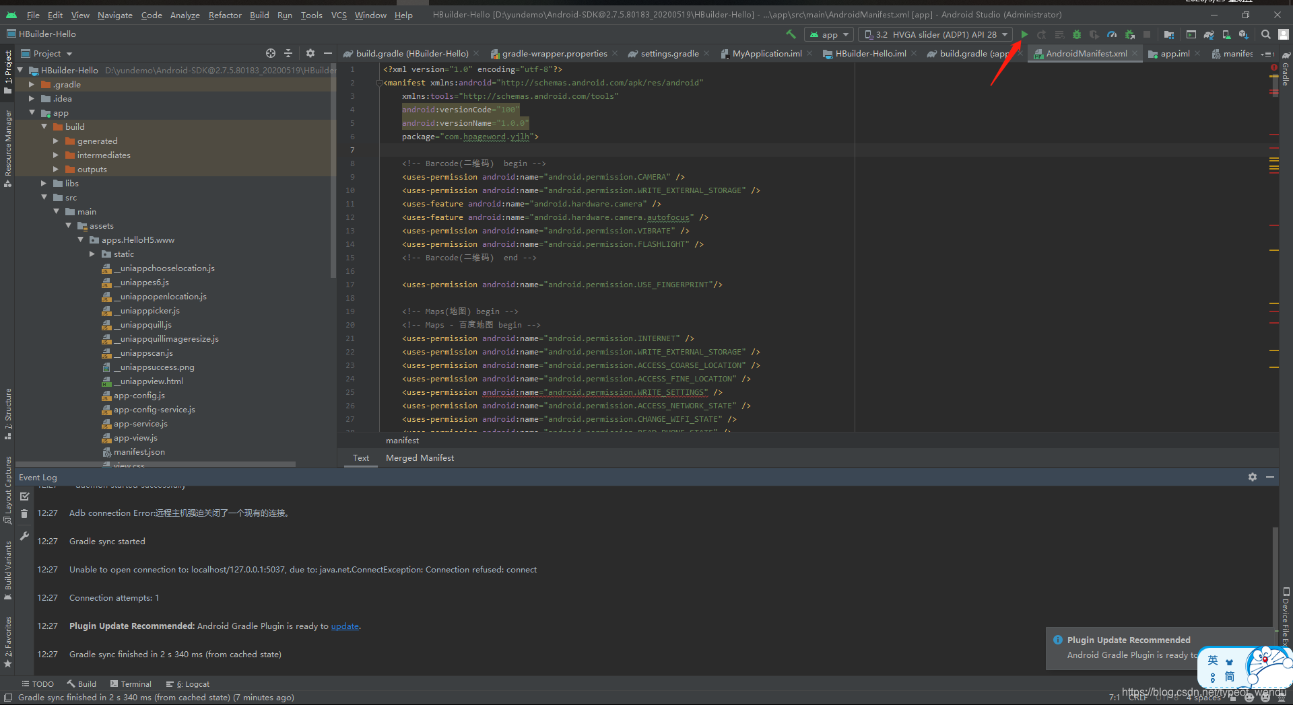Switch to MyApplication.iml editor tab
Screen dimensions: 1293x705
[766, 54]
